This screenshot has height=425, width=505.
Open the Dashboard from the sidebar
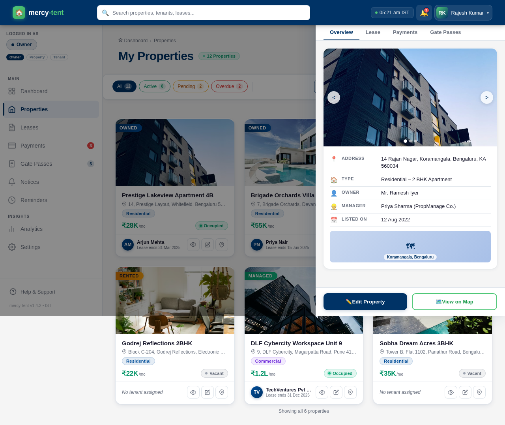(34, 91)
